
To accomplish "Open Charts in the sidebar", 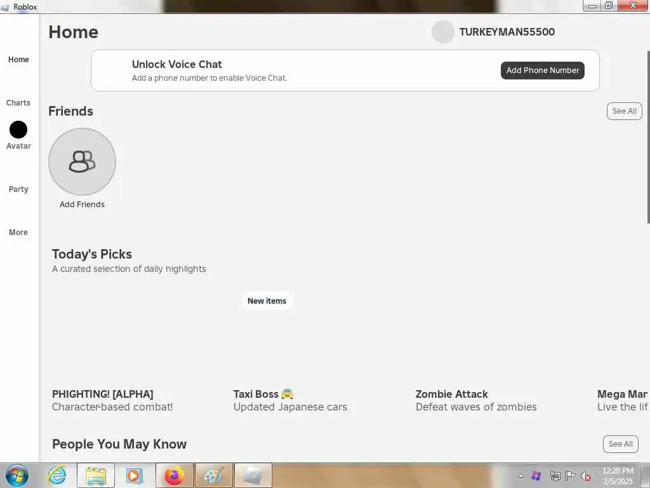I will 18,102.
